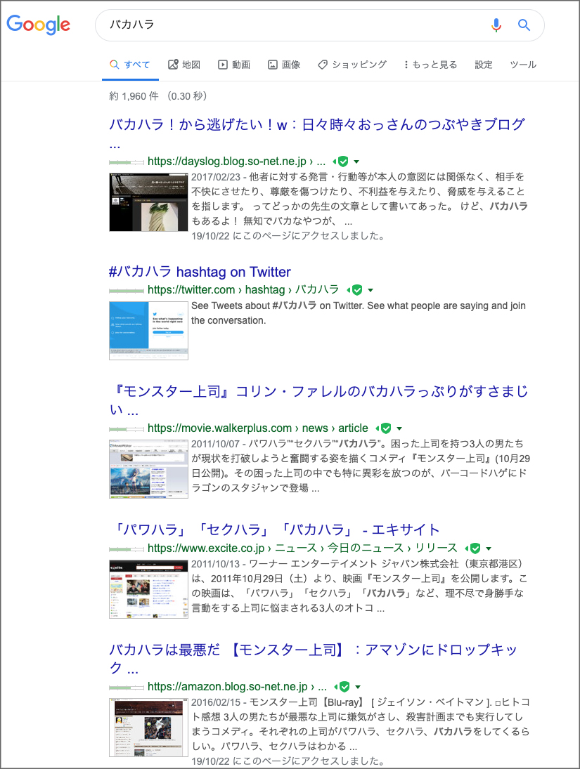The width and height of the screenshot is (580, 769).
Task: Click the amazon.blog.so-net.ne.jp URL
Action: 237,687
